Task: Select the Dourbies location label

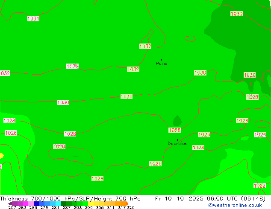Action: point(177,143)
